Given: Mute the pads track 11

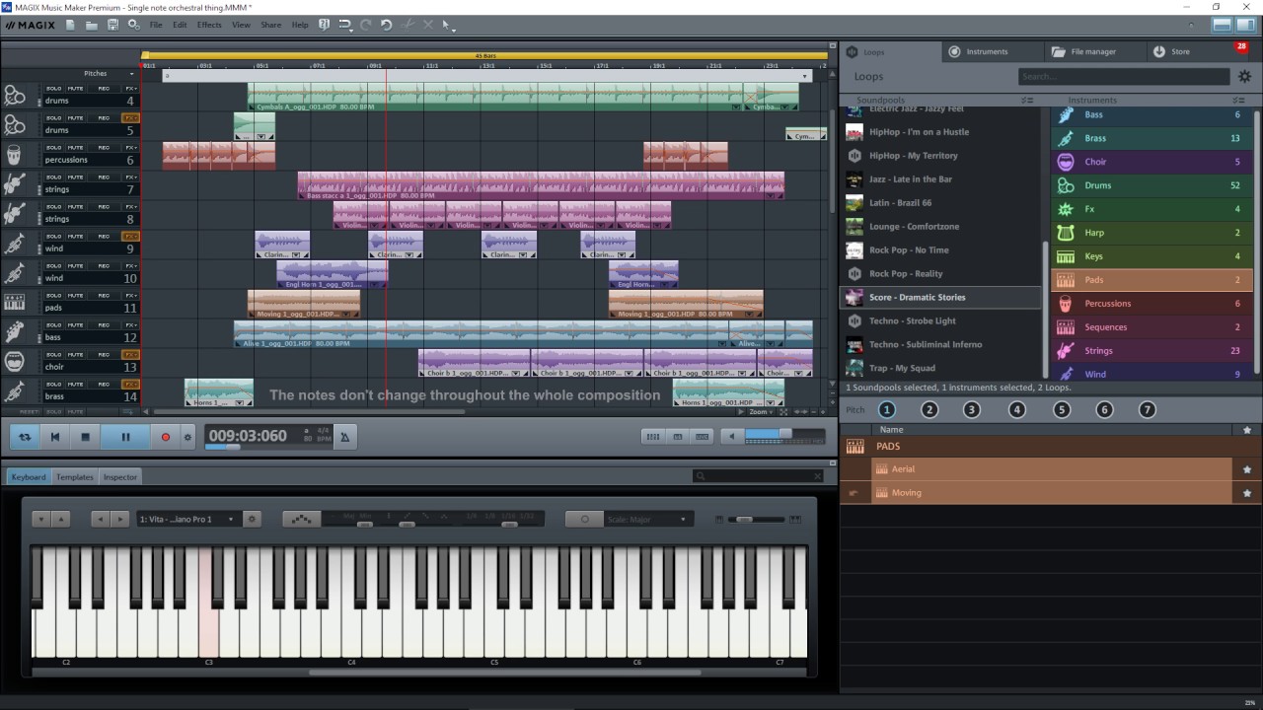Looking at the screenshot, I should click(76, 296).
